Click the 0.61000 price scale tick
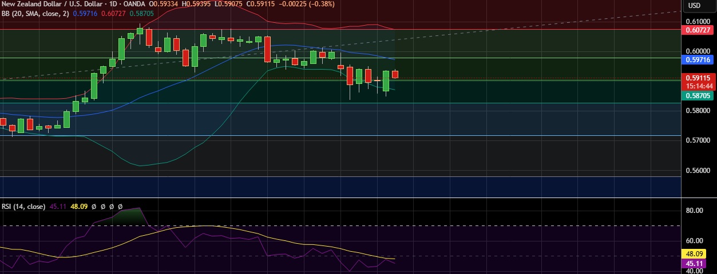 click(698, 21)
